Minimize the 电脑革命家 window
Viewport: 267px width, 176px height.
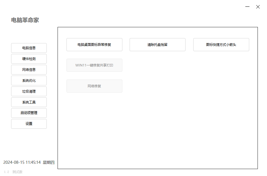coord(248,7)
